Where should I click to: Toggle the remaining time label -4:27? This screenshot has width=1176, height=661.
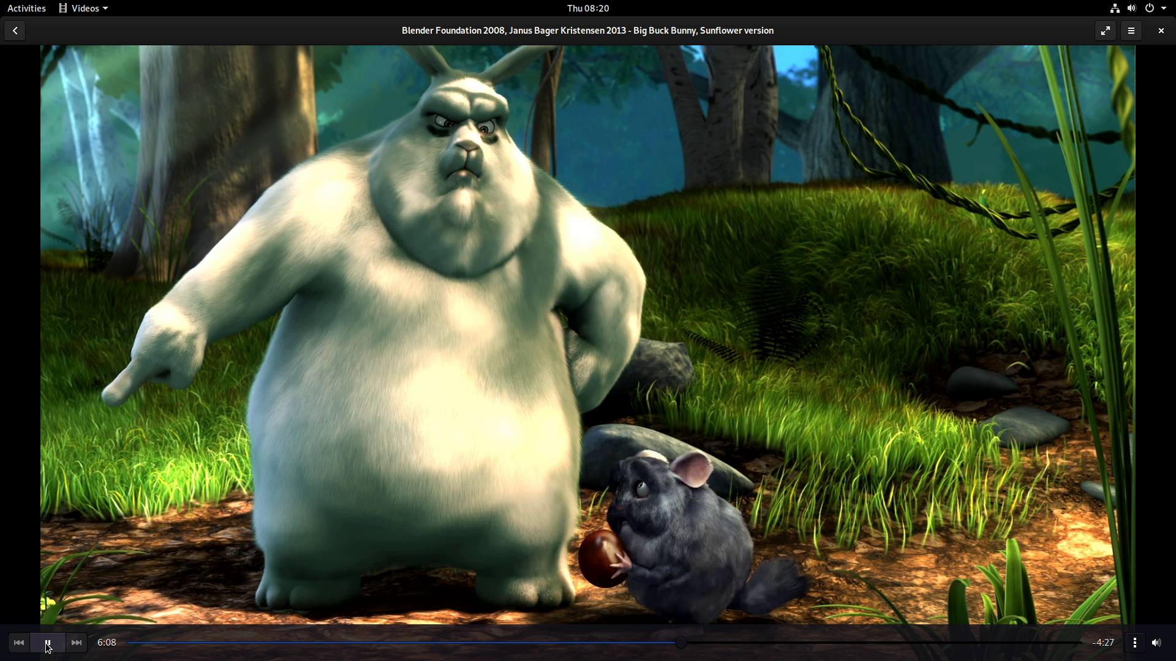point(1103,643)
